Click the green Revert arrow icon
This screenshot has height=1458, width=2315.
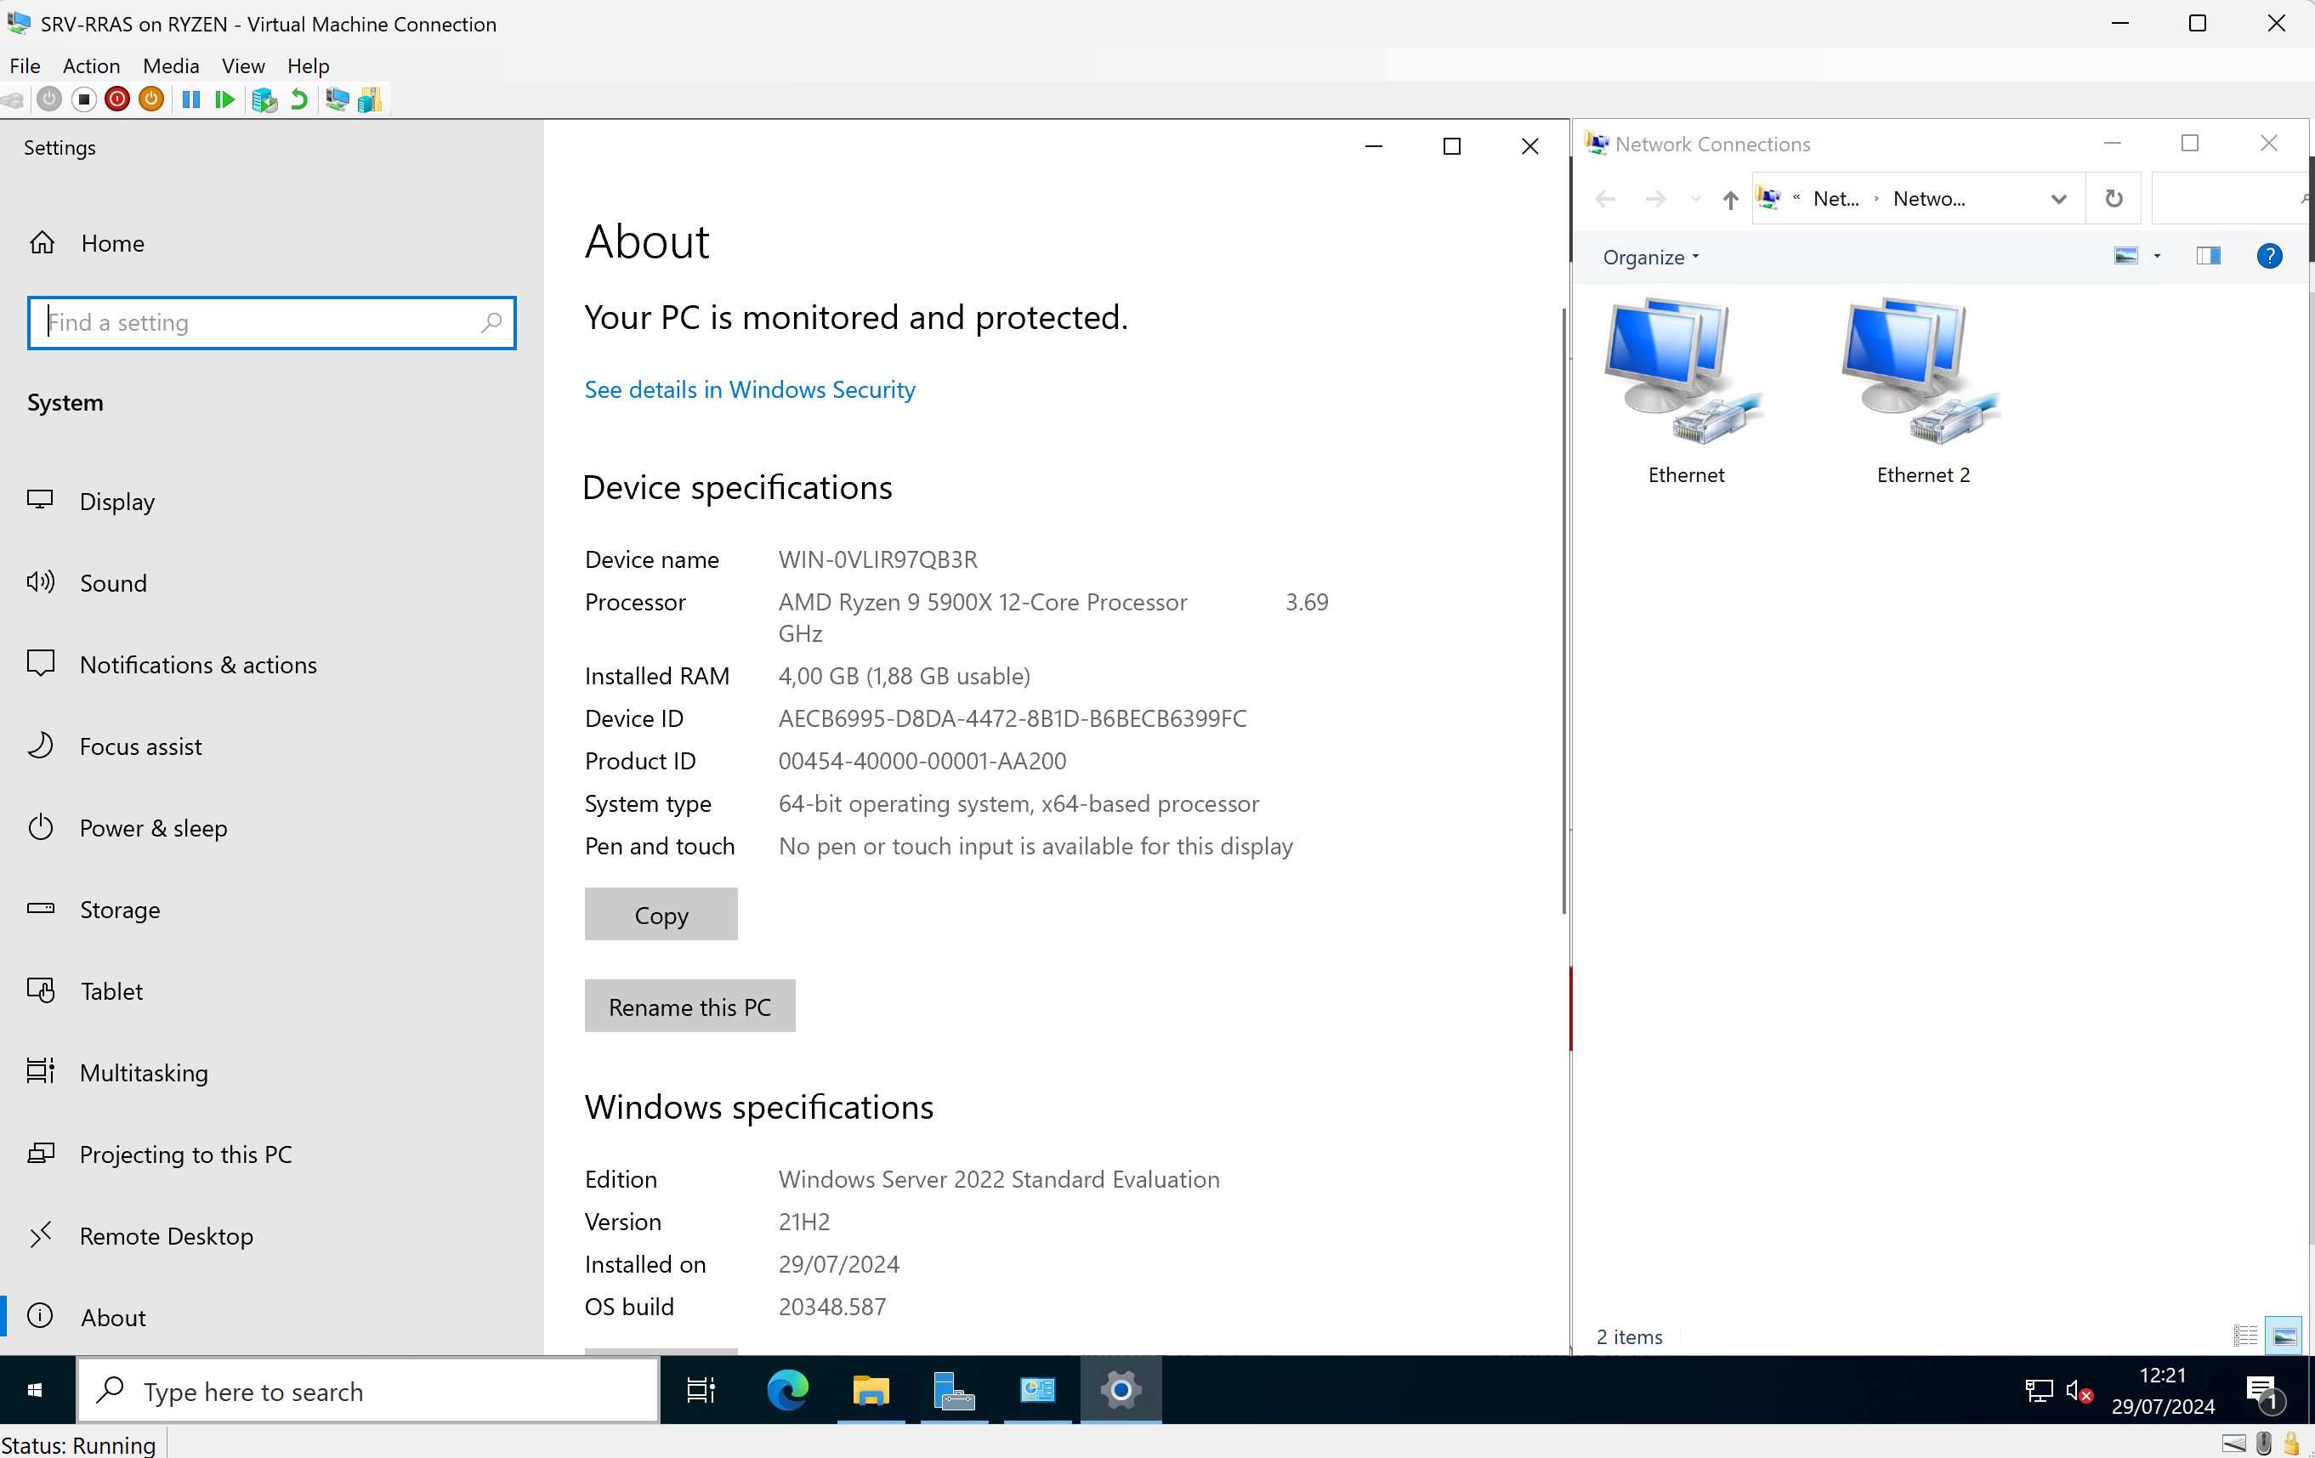click(x=299, y=100)
